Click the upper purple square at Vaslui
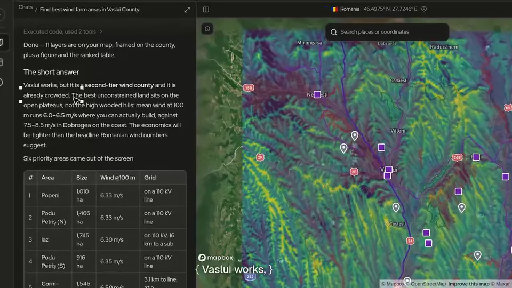512x288 pixels. coord(389,170)
